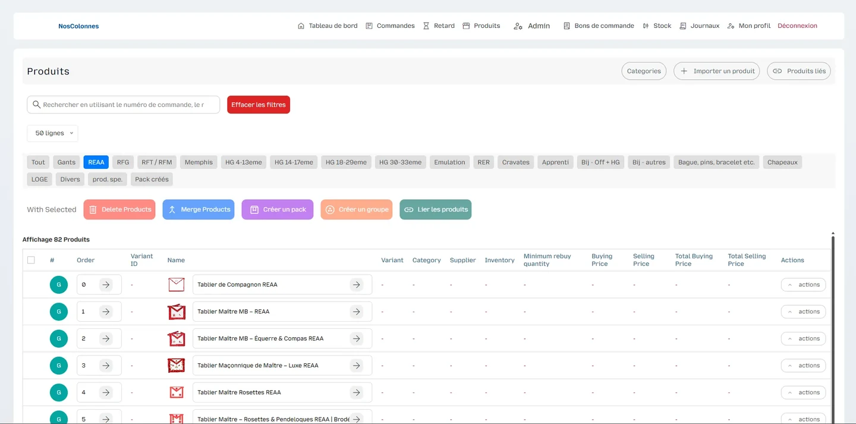The width and height of the screenshot is (856, 424).
Task: Click green G badge in Tablier Maître Rosettes REAA row
Action: tap(59, 392)
